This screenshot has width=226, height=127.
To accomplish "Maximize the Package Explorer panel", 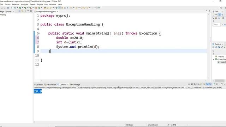I will click(31, 11).
